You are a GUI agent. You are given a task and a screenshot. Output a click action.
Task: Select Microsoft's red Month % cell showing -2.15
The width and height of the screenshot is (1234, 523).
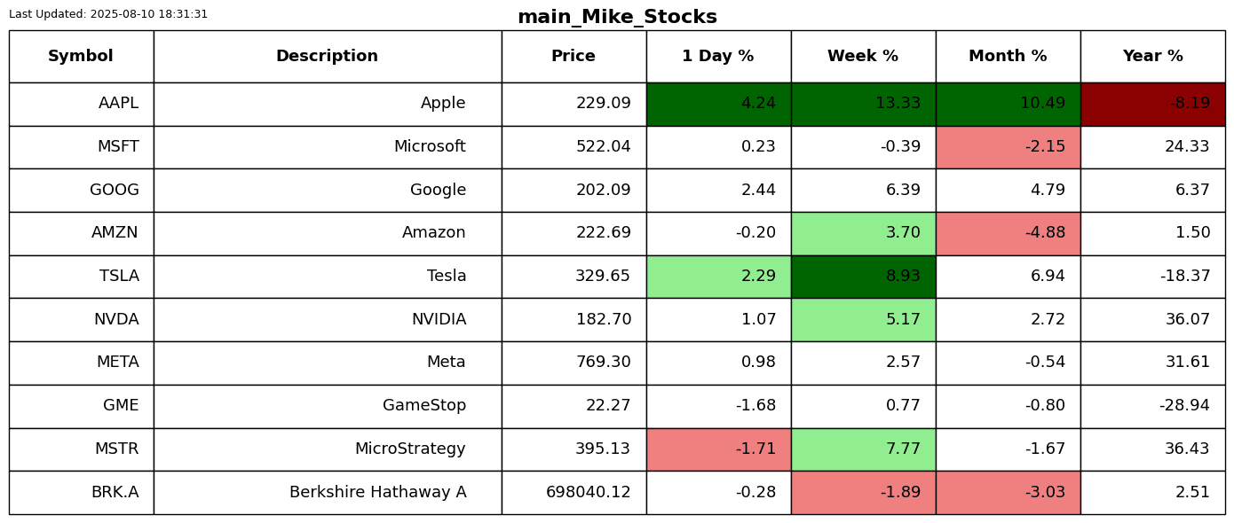click(1008, 147)
